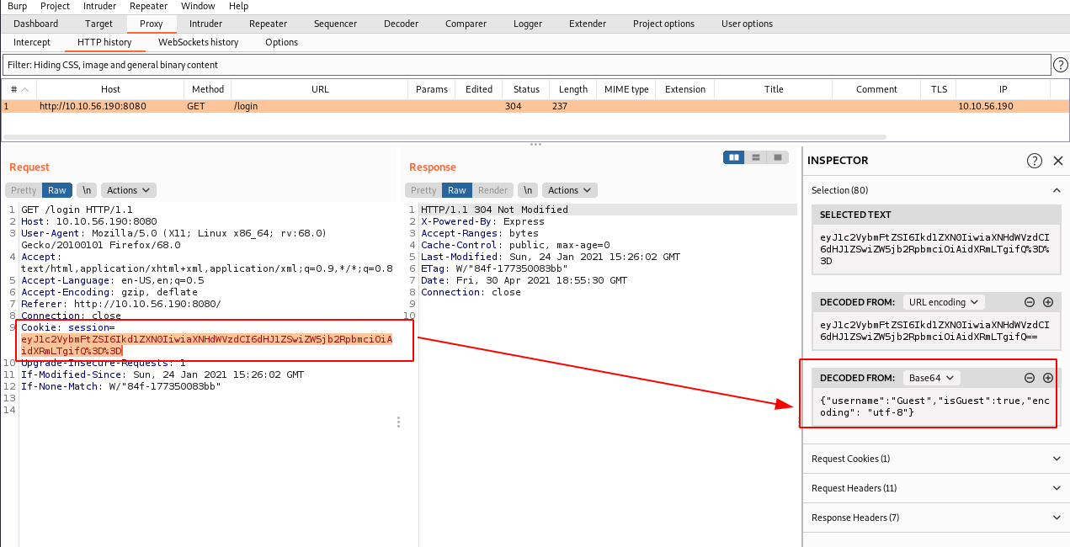This screenshot has height=547, width=1070.
Task: Switch to combined tabbed layout view
Action: (x=778, y=157)
